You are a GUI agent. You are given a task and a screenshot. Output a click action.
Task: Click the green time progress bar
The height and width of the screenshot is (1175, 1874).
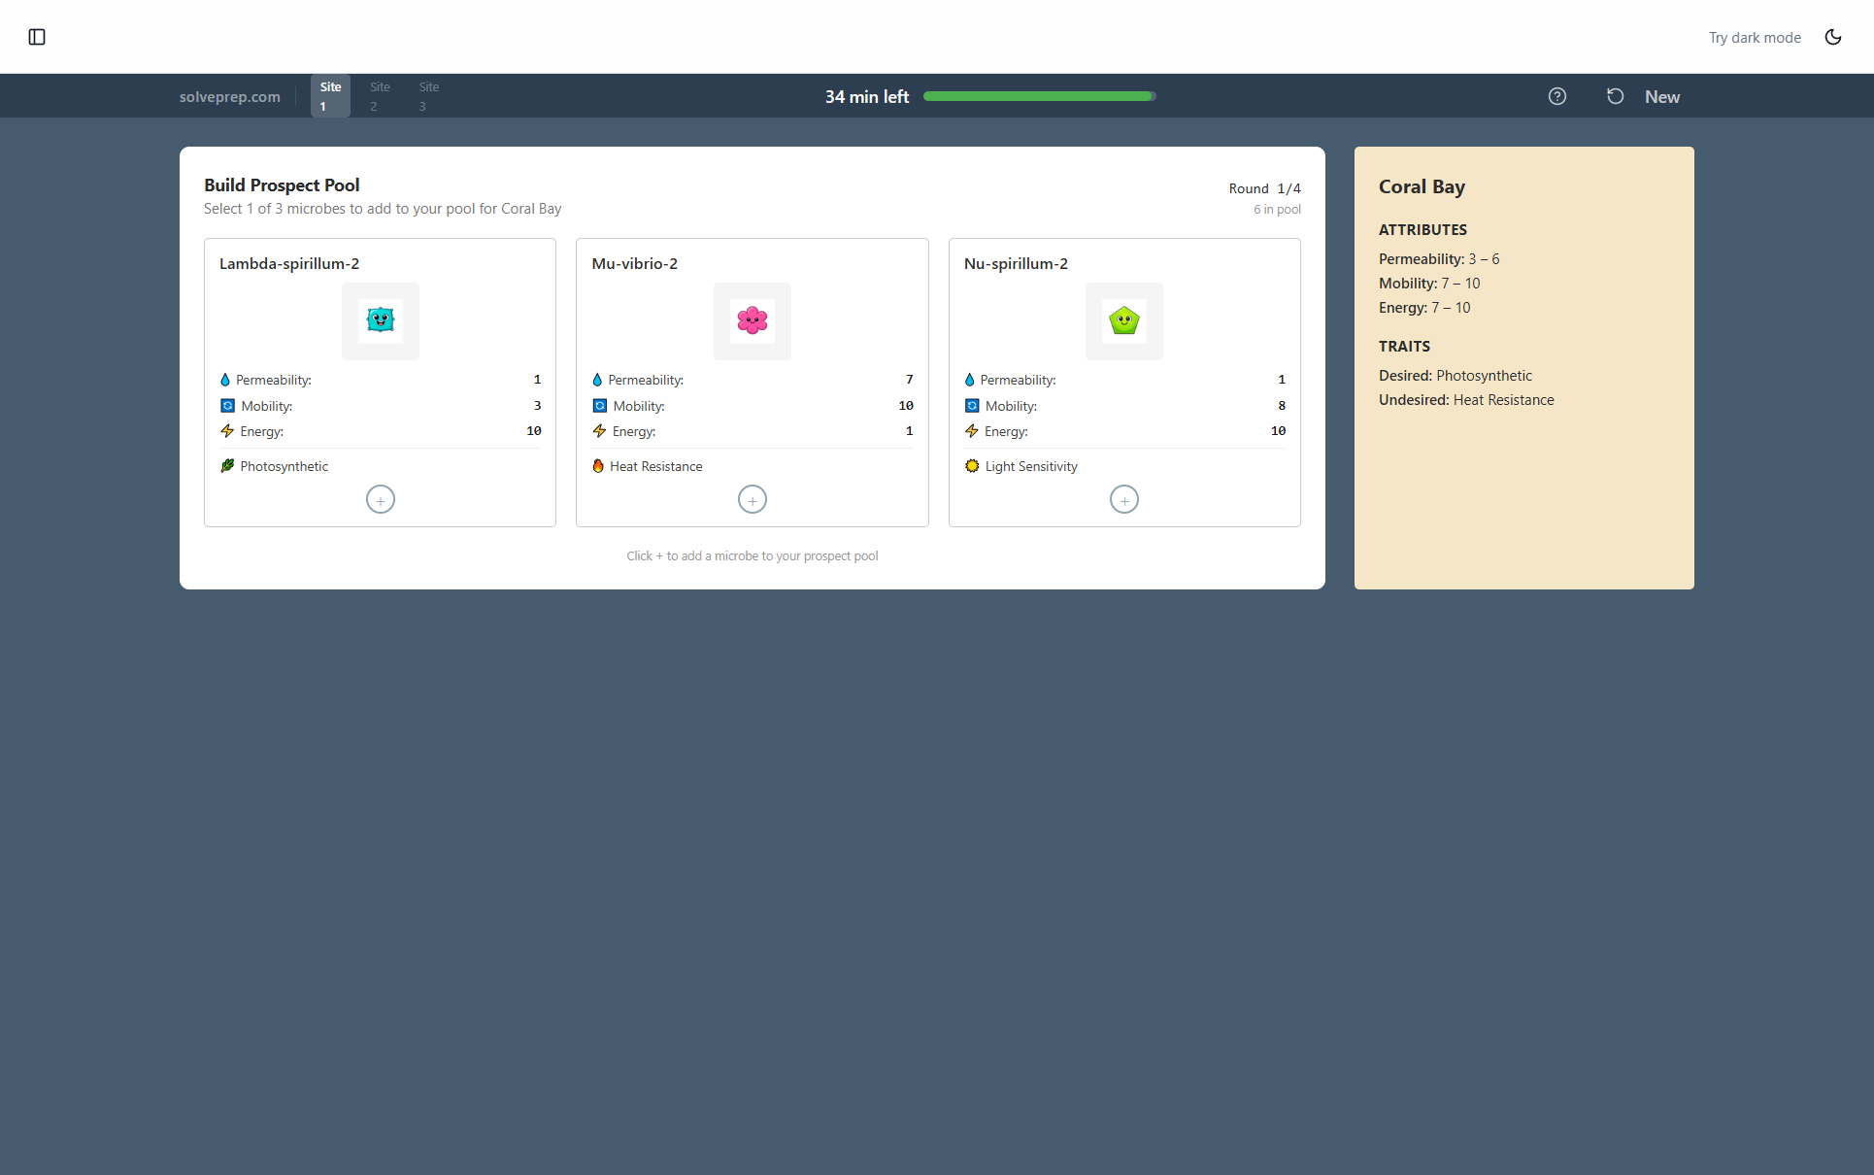click(1039, 96)
